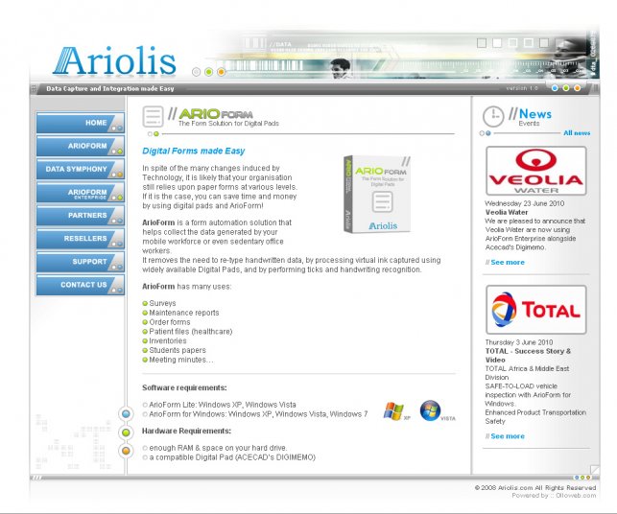Viewport: 617px width, 514px height.
Task: Click the green circle on the left divider
Action: (126, 432)
